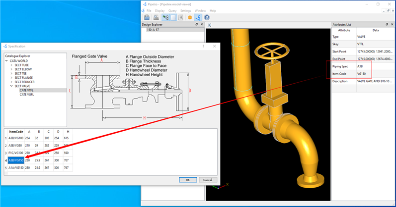Click Type value VALVE in Attributes List

(x=376, y=37)
